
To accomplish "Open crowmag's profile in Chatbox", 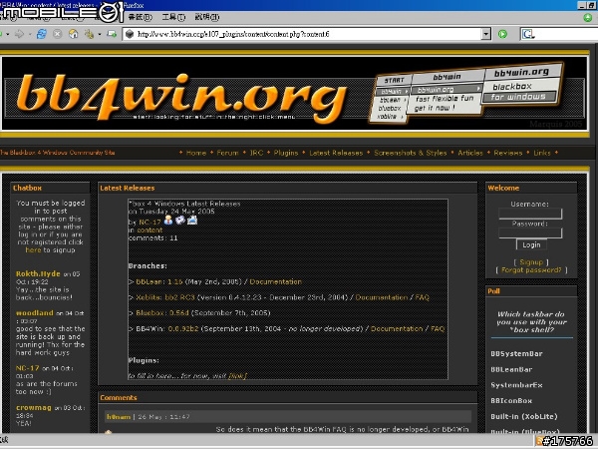I will pyautogui.click(x=34, y=407).
